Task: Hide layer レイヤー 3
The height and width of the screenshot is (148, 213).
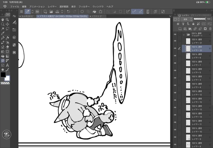Action: click(175, 78)
